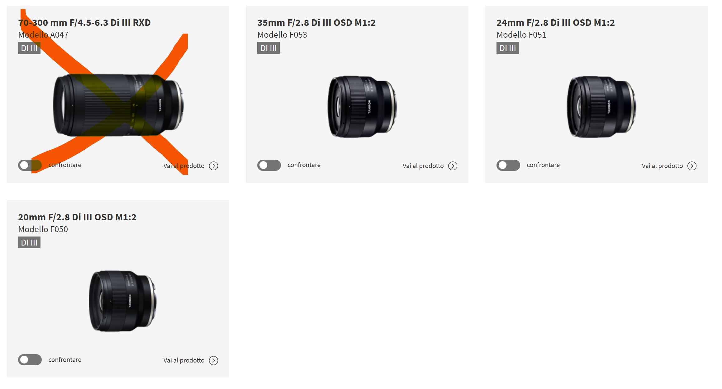Image resolution: width=722 pixels, height=389 pixels.
Task: Click DI III badge on 24mm card
Action: point(508,48)
